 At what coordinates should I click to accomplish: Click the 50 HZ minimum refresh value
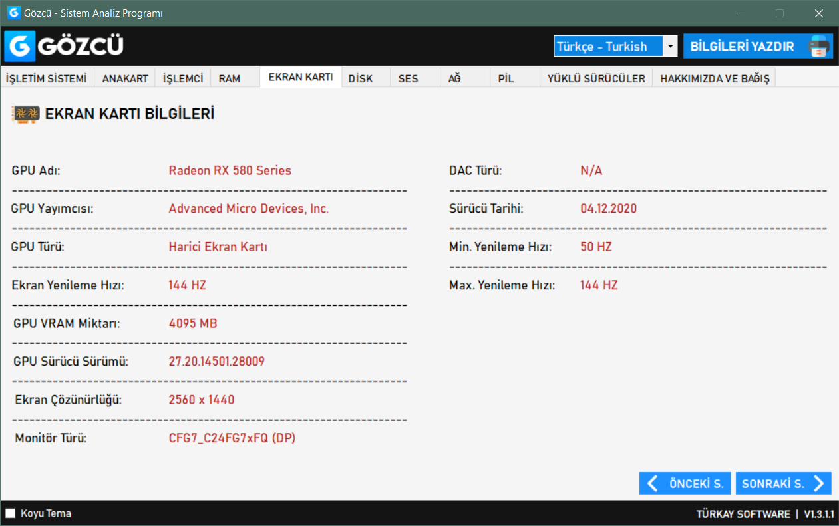(x=596, y=247)
